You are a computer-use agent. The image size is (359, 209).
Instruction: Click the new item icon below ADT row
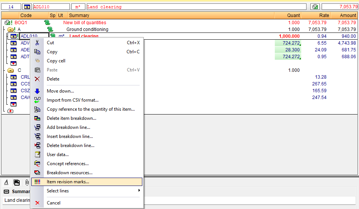coord(14,63)
